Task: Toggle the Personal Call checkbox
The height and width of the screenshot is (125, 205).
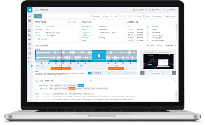Action: (36, 39)
